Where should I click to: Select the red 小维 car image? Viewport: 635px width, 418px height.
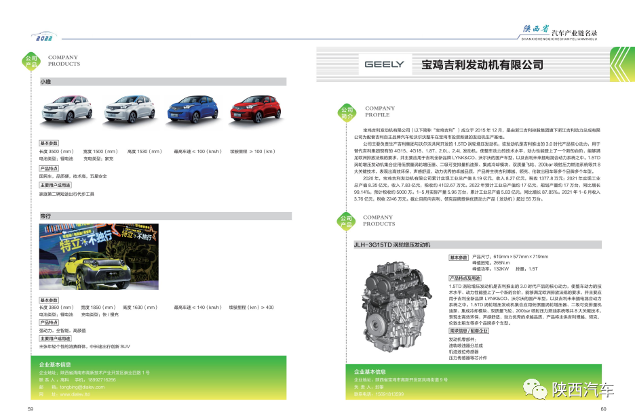click(x=256, y=109)
